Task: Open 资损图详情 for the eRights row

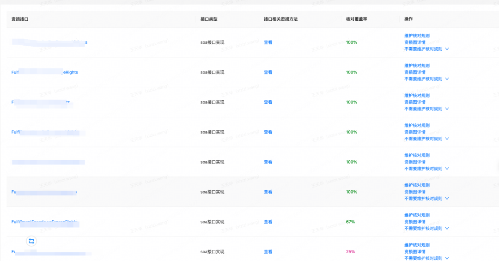Action: pos(414,72)
